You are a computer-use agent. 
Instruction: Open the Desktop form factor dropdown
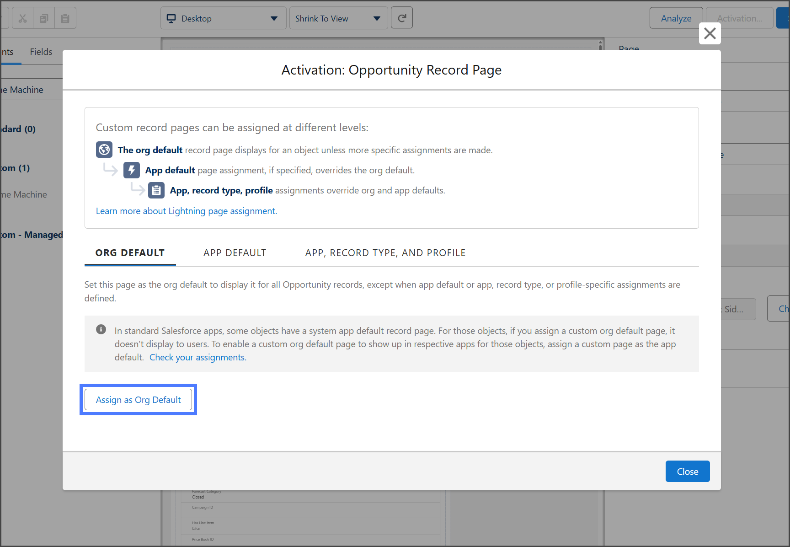[223, 18]
